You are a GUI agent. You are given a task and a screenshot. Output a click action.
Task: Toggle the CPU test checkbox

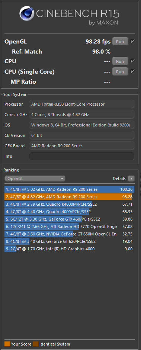tap(132, 61)
